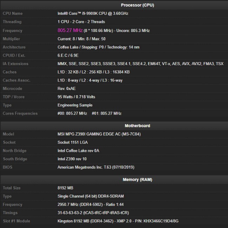This screenshot has width=228, height=228.
Task: Click the pink 805.27 MHz frequency value
Action: (71, 31)
